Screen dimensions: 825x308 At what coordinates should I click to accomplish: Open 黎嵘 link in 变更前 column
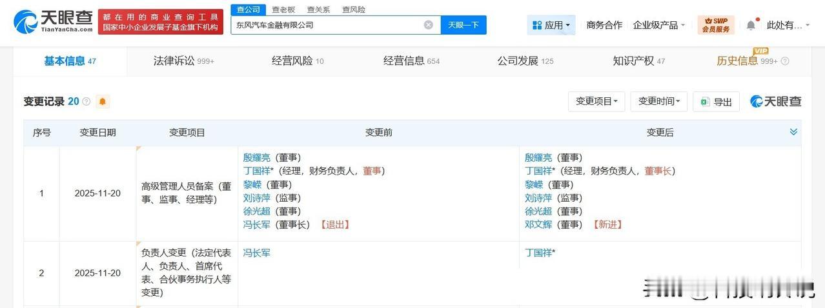[x=252, y=184]
